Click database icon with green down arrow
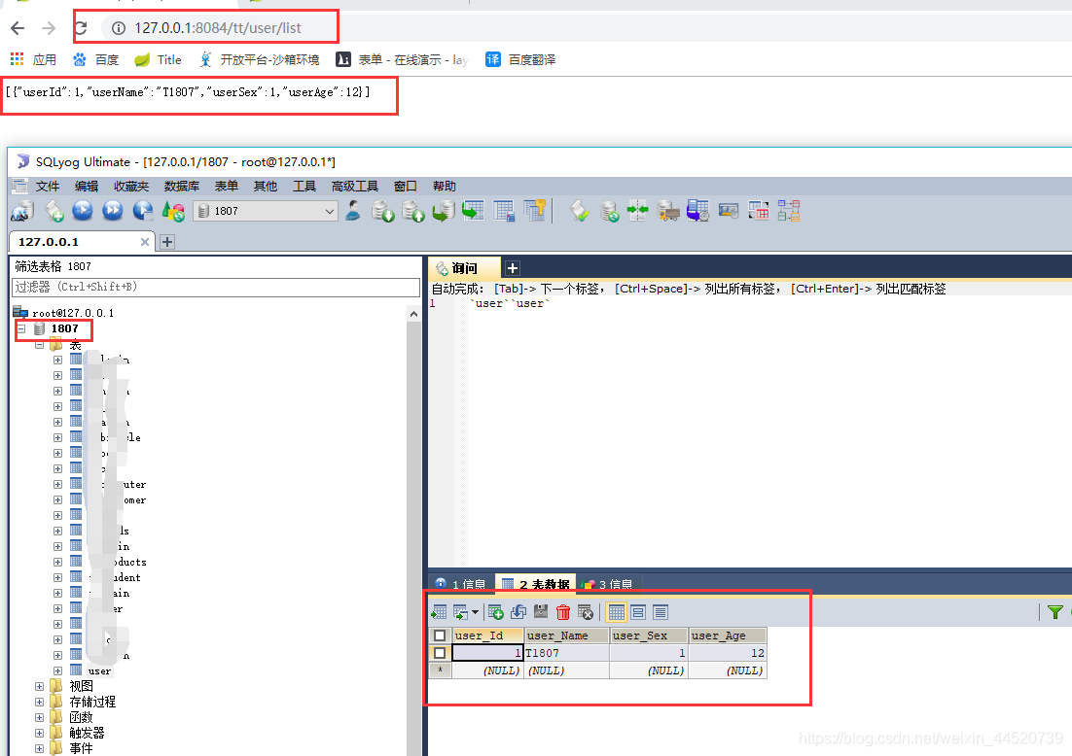Image resolution: width=1072 pixels, height=756 pixels. pos(383,211)
